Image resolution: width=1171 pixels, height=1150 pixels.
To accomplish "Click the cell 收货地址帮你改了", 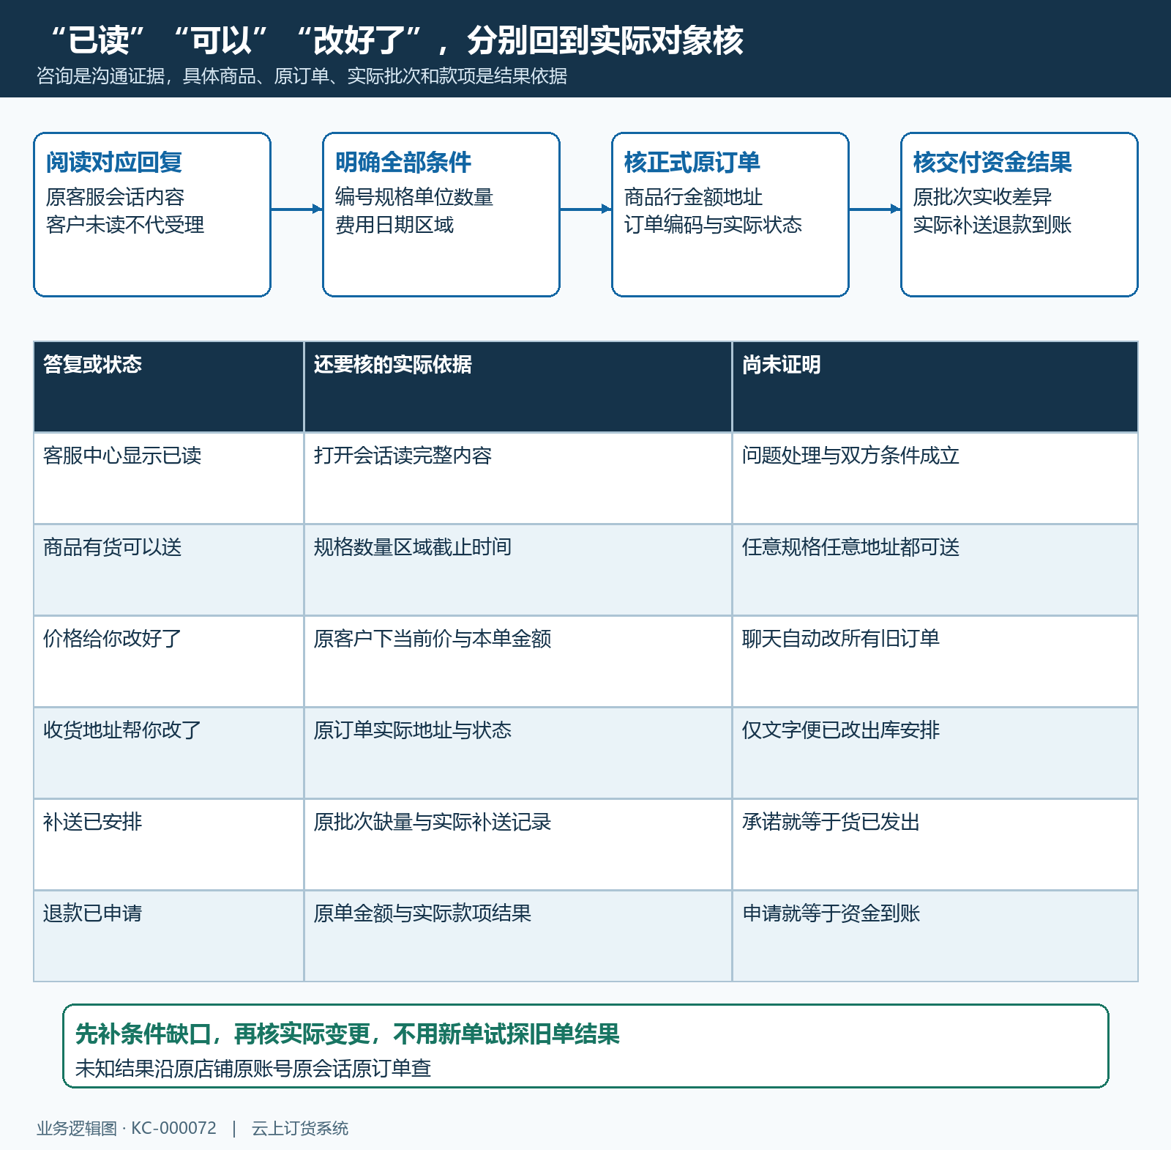I will click(x=169, y=753).
